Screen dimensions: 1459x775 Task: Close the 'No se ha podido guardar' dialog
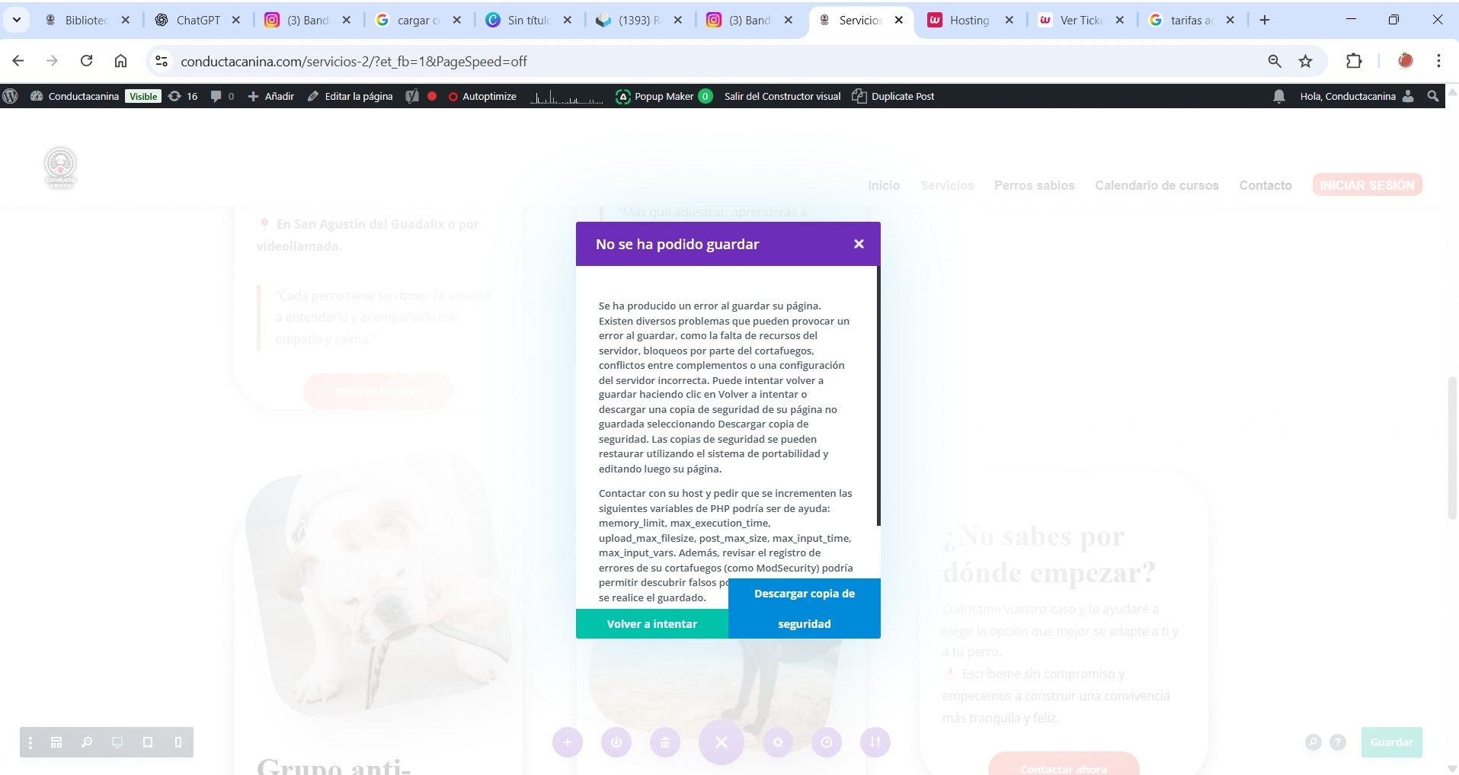click(859, 244)
